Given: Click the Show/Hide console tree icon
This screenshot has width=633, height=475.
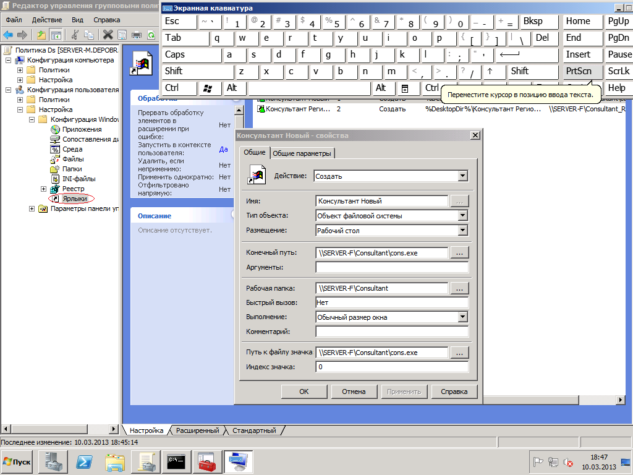Looking at the screenshot, I should coord(56,35).
